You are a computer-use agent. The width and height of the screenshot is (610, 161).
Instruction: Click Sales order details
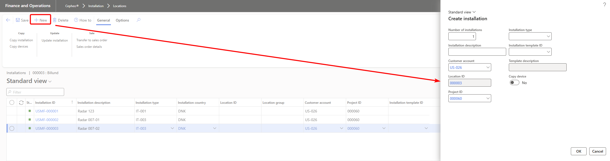[x=89, y=47]
